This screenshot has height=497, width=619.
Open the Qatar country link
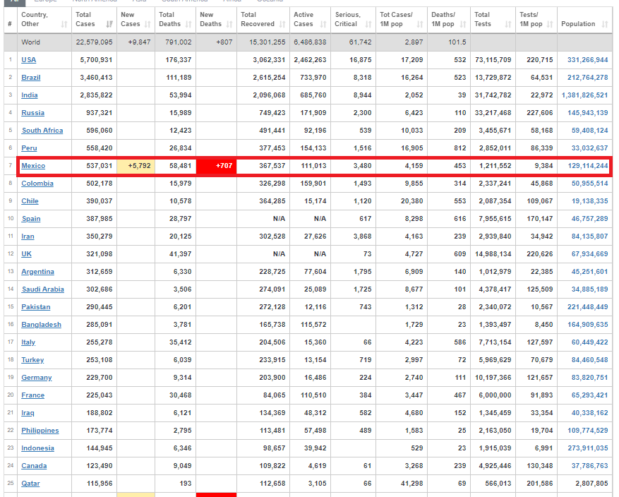coord(30,483)
